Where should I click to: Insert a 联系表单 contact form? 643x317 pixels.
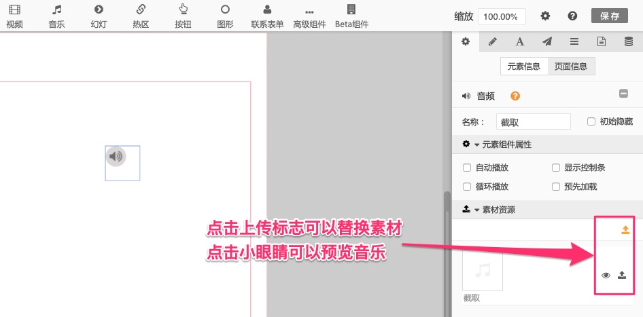point(268,16)
